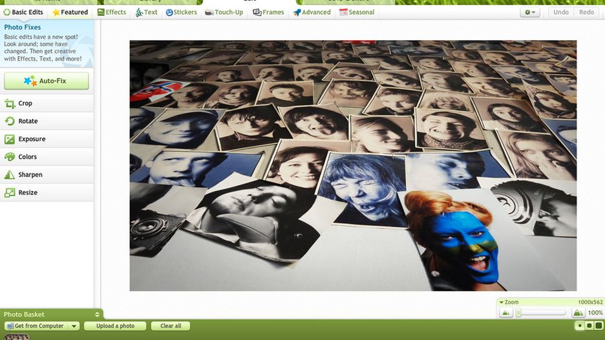Click the Redo button
Screen dimensions: 605x340
pyautogui.click(x=586, y=12)
